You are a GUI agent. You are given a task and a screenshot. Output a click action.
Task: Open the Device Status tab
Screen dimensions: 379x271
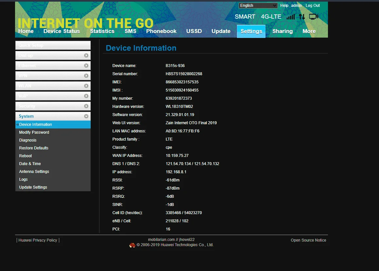[x=62, y=31]
